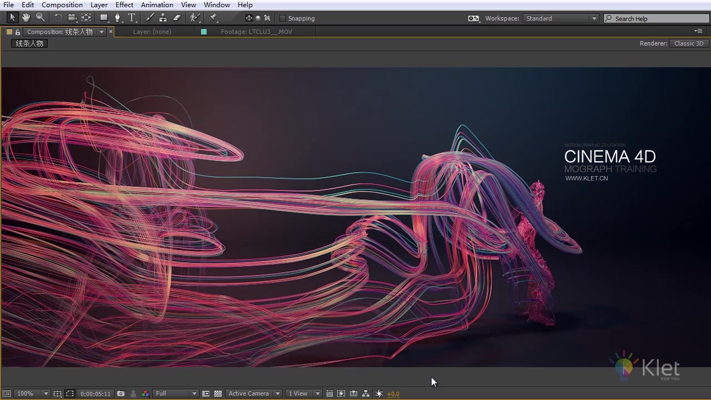Select the Rectangle shape tool
This screenshot has height=400, width=711.
(104, 18)
